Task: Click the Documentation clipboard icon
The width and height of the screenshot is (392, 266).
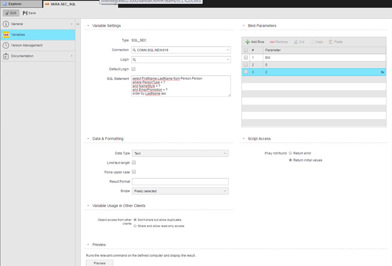Action: (x=6, y=56)
